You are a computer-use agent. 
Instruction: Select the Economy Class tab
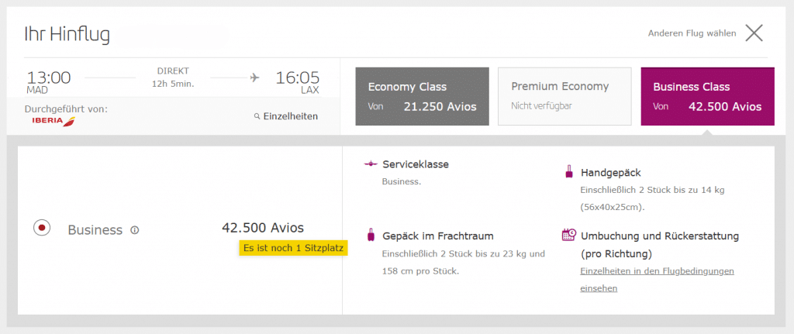422,96
